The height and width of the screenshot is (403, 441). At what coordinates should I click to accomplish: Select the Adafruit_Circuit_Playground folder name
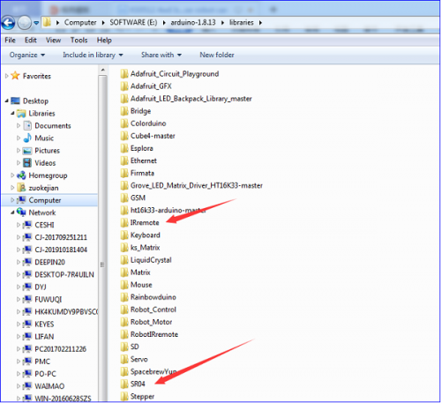[x=175, y=74]
